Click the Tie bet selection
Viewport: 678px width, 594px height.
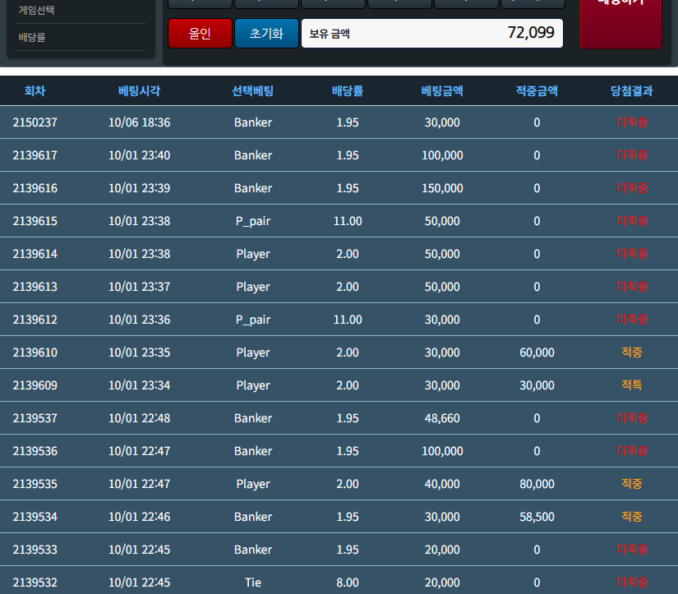coord(253,582)
